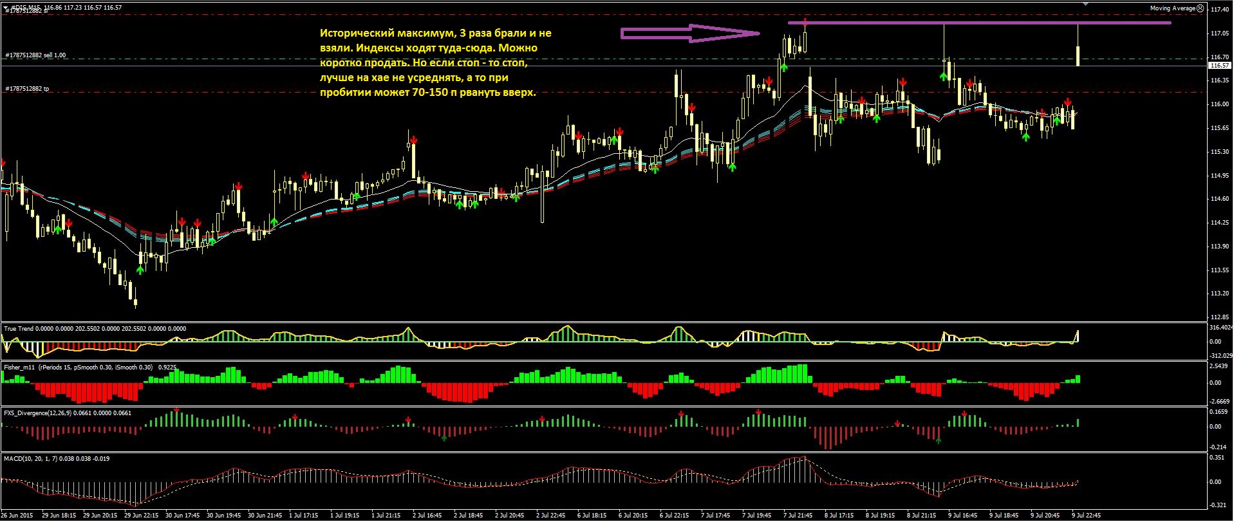This screenshot has width=1234, height=522.
Task: Click the 2 Jul 16:45 time axis label
Action: tap(427, 516)
